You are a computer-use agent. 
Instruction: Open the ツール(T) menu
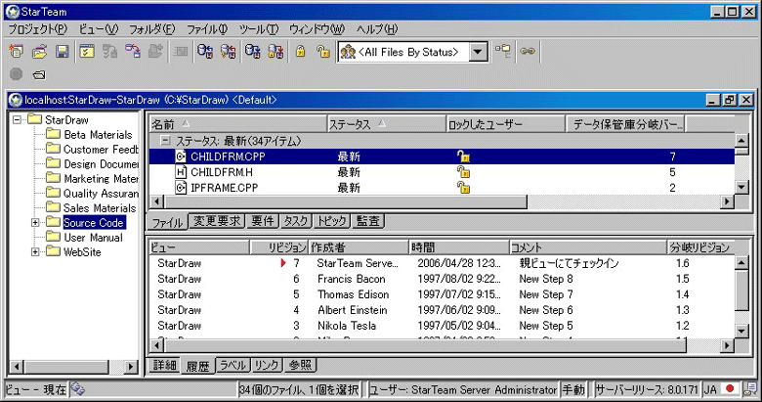(x=259, y=29)
